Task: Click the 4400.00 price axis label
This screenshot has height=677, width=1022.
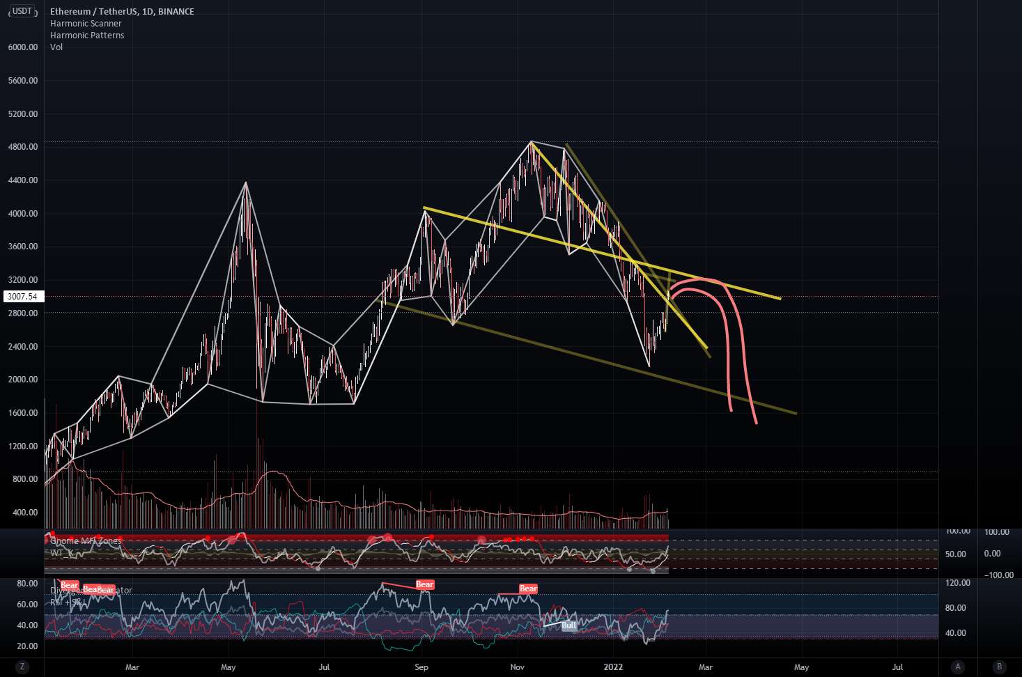Action: pyautogui.click(x=23, y=180)
